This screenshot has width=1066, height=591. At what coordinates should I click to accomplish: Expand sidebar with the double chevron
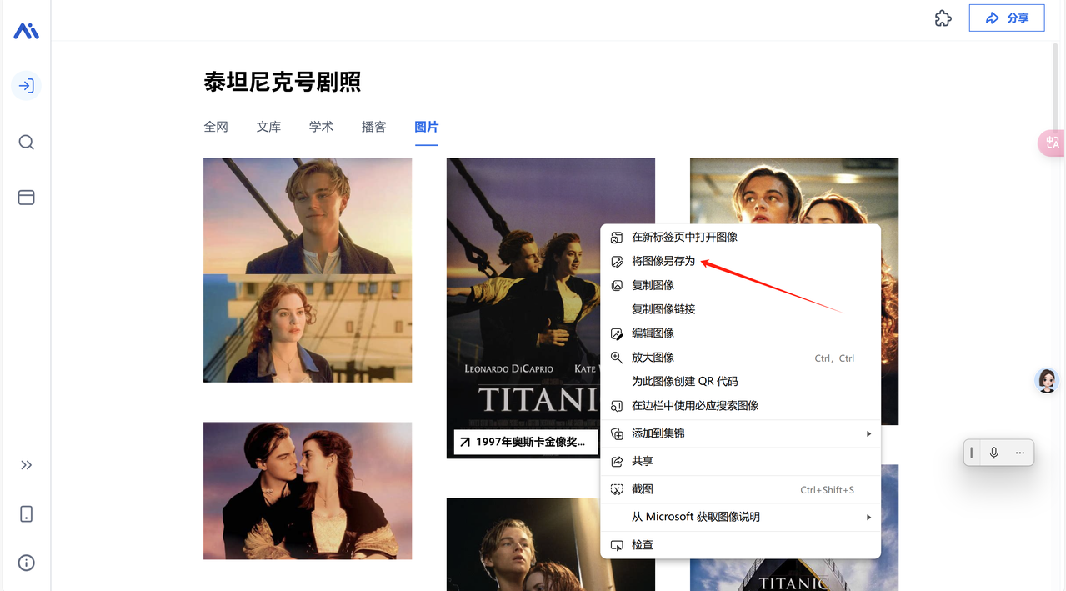[x=27, y=465]
